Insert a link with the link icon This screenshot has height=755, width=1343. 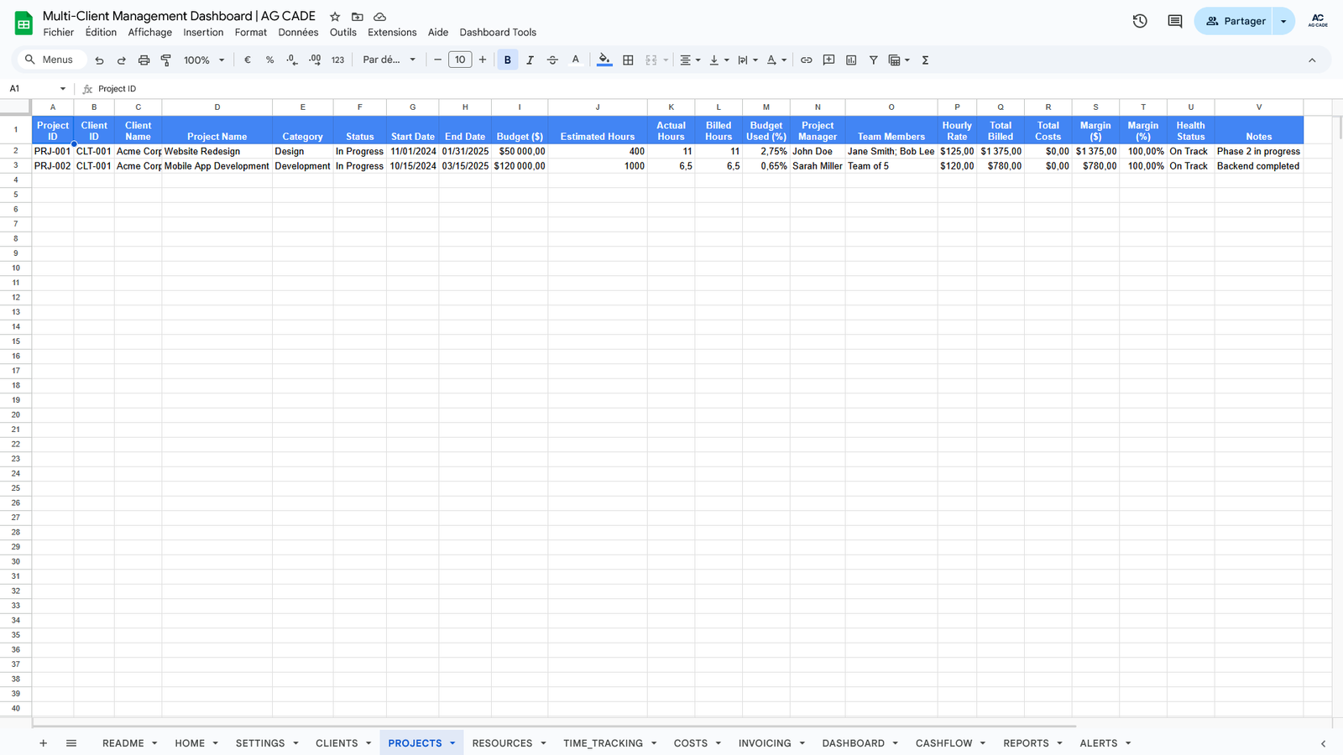tap(806, 60)
